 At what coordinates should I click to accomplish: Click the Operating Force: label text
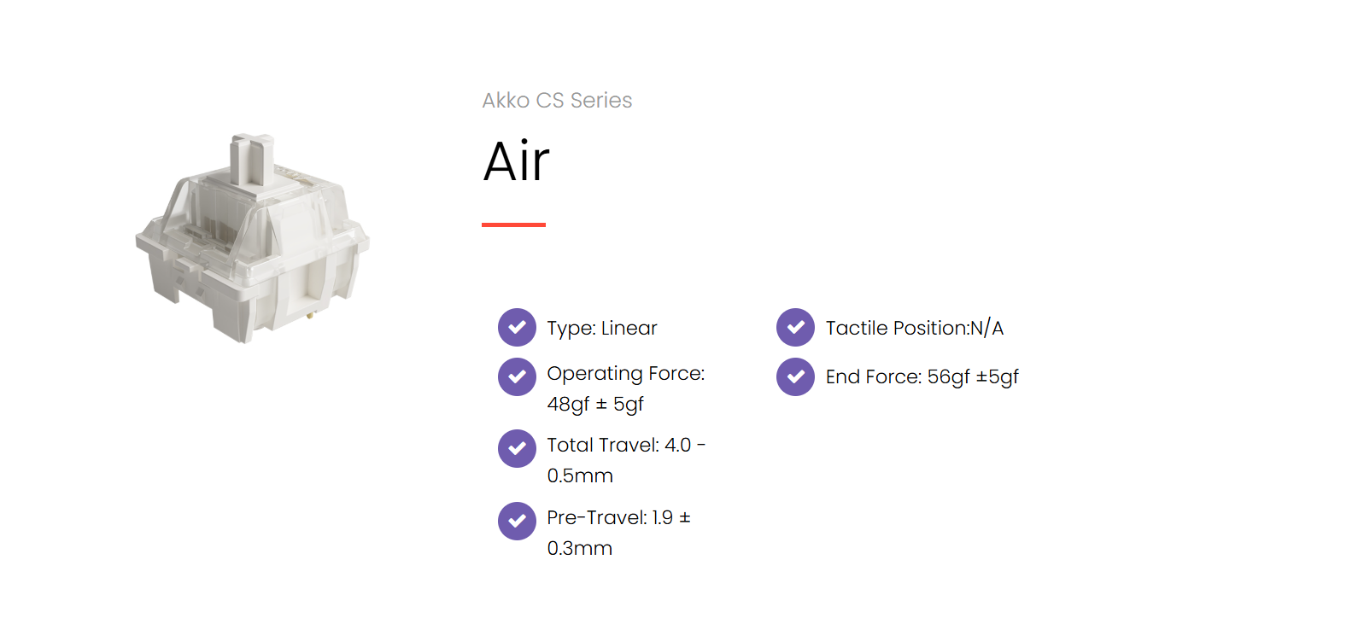[x=625, y=374]
